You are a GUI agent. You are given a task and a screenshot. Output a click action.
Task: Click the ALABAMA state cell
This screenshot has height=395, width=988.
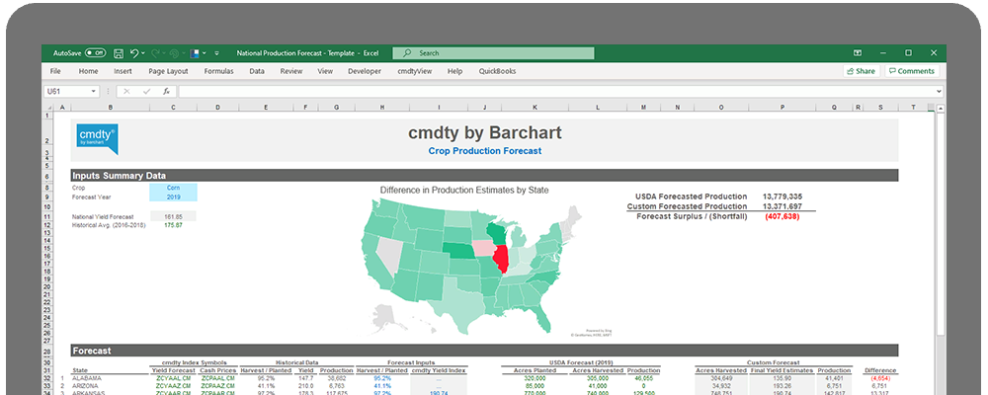[x=88, y=378]
